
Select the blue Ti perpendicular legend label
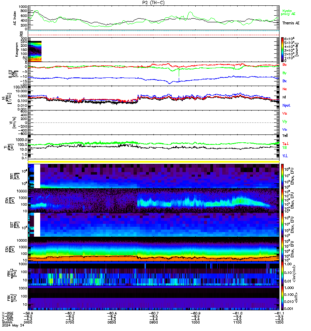click(285, 156)
